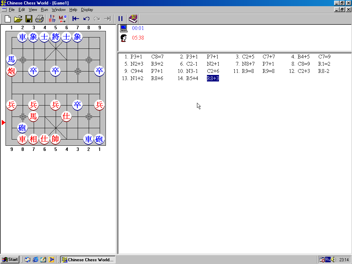Select move entry R8+6
Screen dimensions: 352x264
click(157, 78)
